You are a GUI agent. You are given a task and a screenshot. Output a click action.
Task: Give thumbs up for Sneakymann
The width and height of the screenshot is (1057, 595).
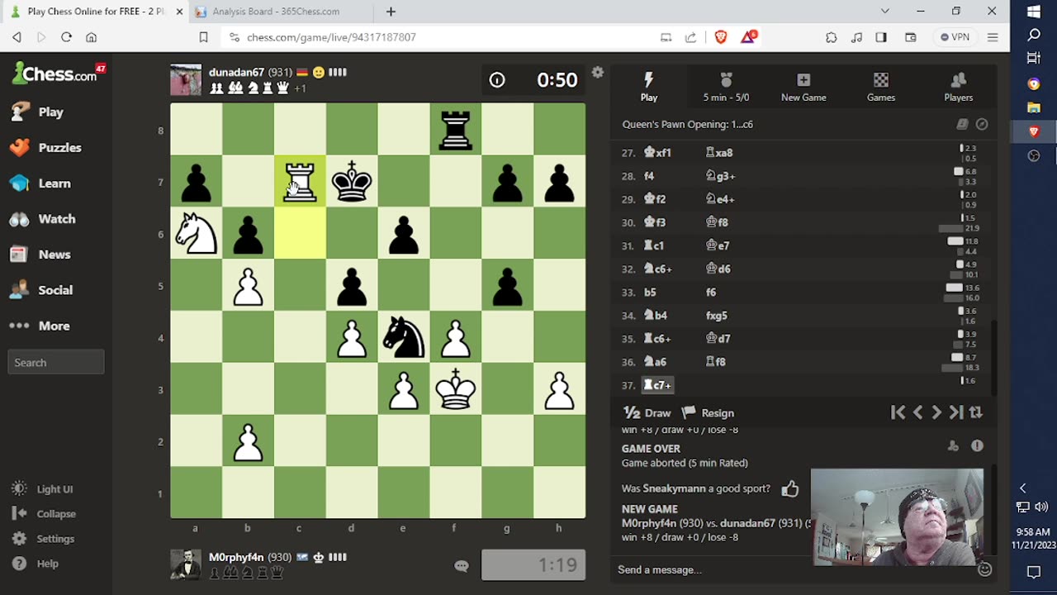click(790, 488)
